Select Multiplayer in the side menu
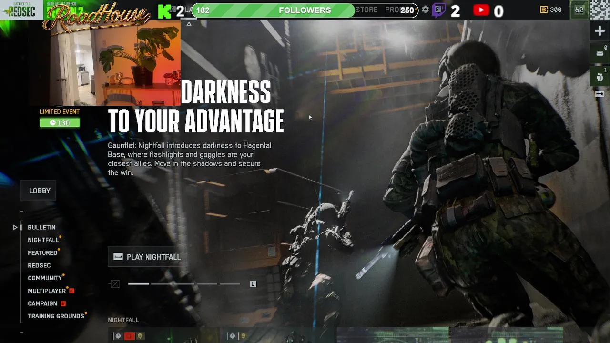This screenshot has width=610, height=343. click(x=47, y=291)
